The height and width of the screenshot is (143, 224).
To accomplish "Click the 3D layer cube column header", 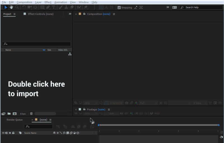I will 78,133.
